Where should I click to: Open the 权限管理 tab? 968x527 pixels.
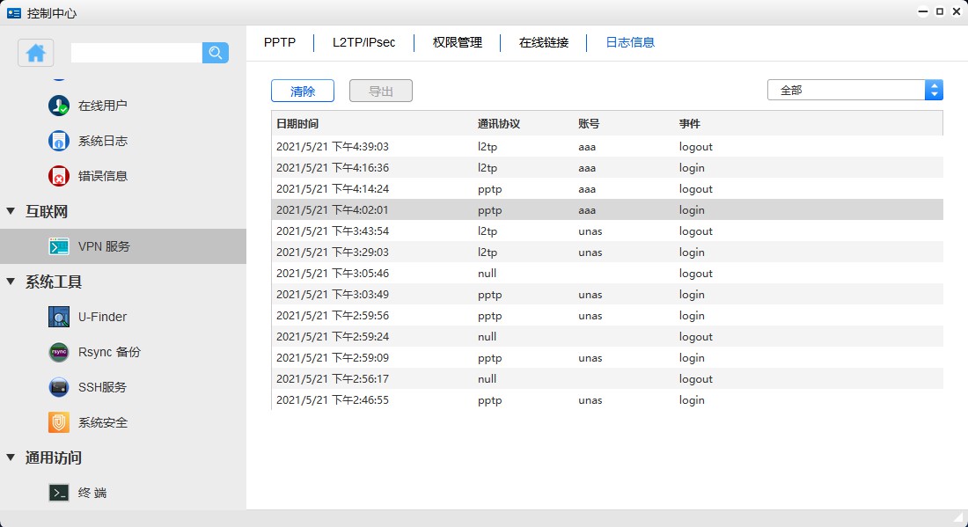click(x=457, y=41)
